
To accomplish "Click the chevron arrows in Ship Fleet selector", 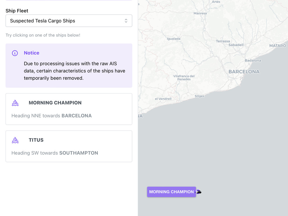I will click(126, 21).
